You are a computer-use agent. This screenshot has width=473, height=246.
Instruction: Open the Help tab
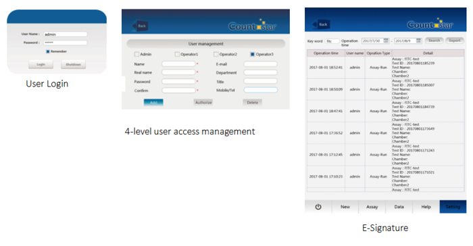426,207
